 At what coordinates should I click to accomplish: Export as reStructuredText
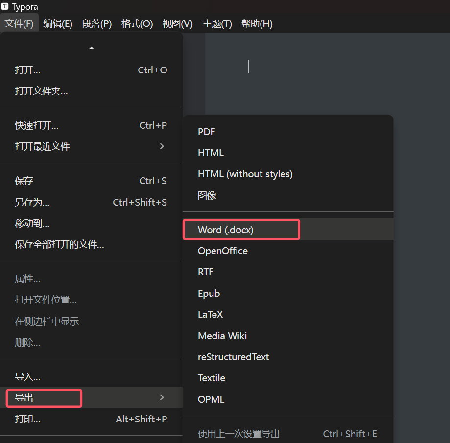click(x=288, y=357)
